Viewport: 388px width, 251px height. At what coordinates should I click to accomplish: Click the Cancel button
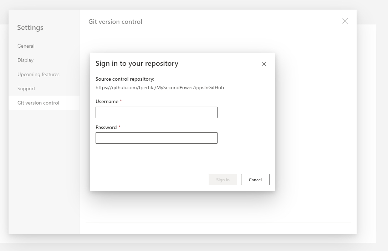pos(255,180)
